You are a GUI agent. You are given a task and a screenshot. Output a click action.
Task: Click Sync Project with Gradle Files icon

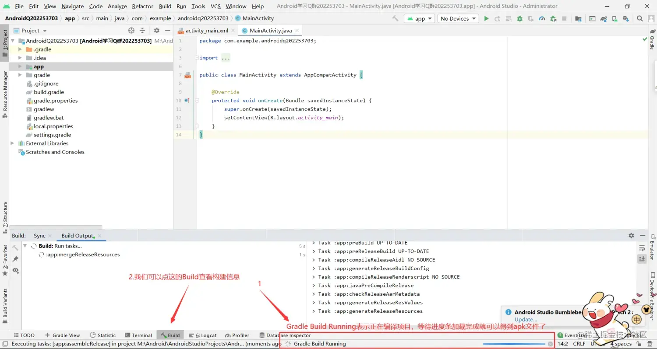tap(604, 18)
